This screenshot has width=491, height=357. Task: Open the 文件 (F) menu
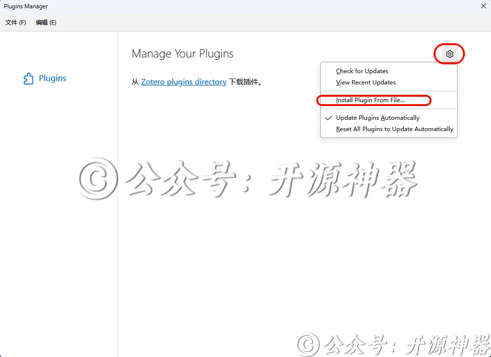click(15, 22)
